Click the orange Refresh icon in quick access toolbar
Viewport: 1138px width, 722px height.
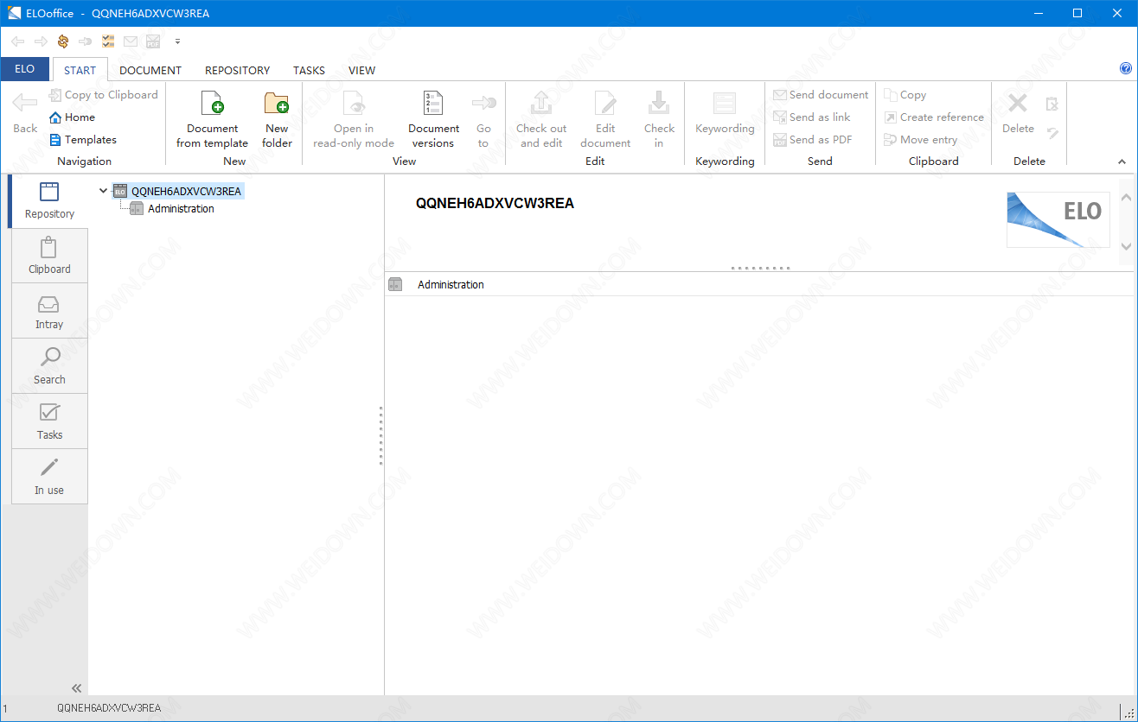[x=62, y=41]
